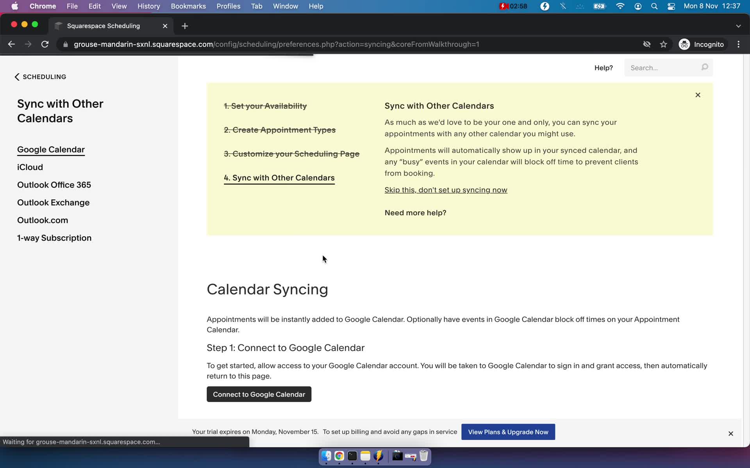Screen dimensions: 750x468
Task: Open a new tab with plus icon
Action: coord(185,26)
